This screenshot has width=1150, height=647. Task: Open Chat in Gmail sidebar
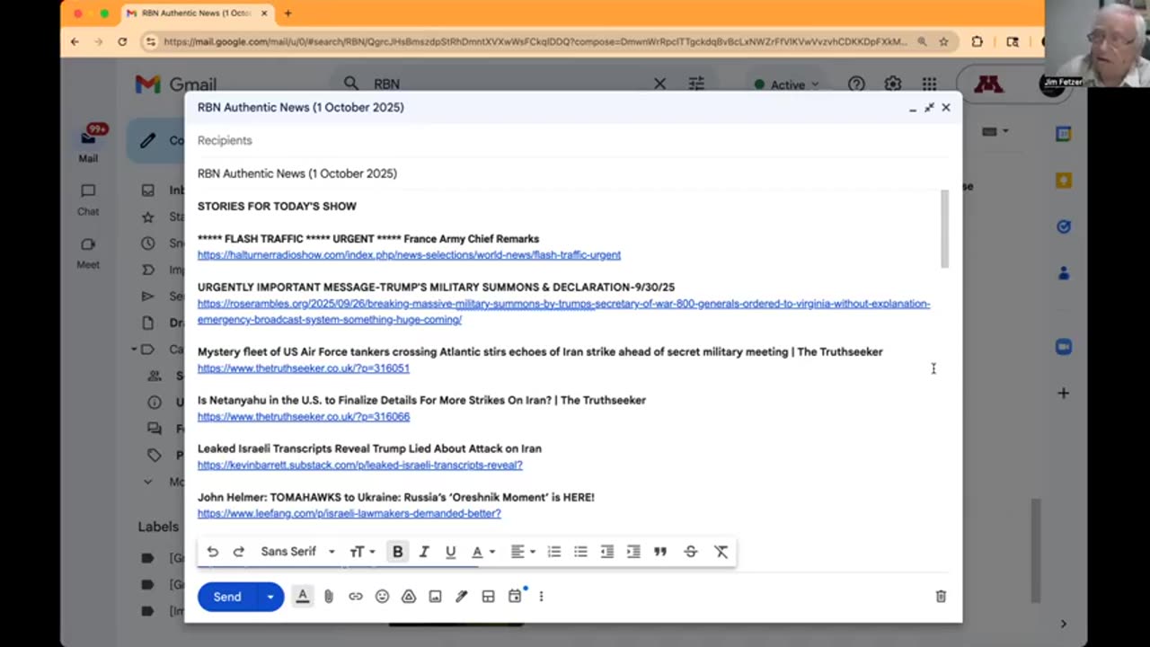(x=88, y=199)
